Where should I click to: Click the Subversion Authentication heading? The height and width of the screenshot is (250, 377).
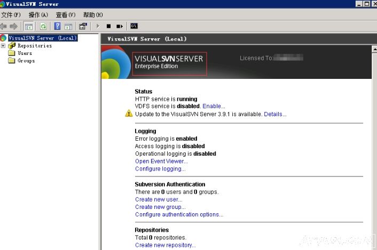click(170, 184)
